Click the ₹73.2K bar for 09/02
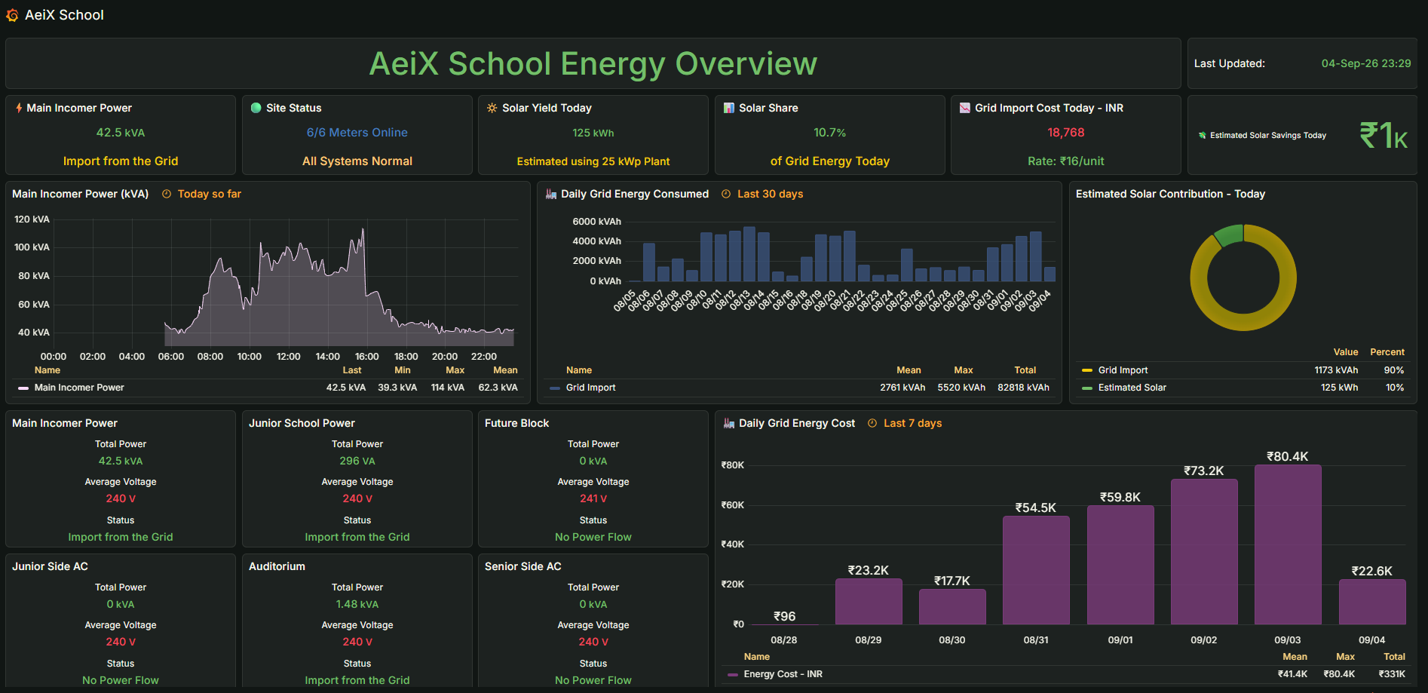 [1204, 552]
